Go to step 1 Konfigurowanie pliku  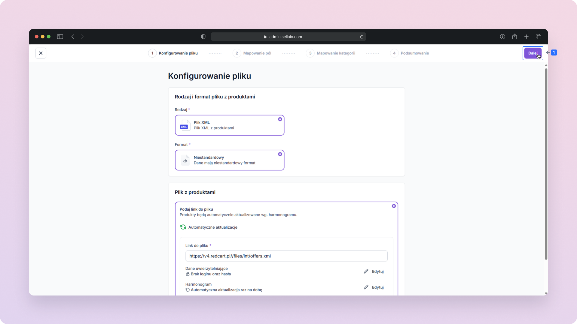click(173, 53)
